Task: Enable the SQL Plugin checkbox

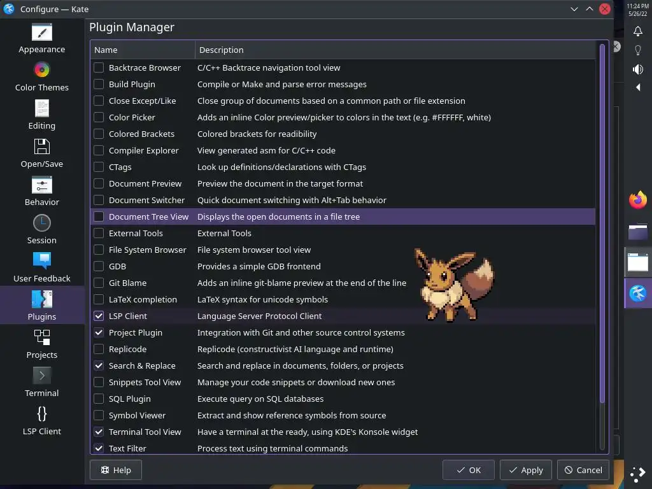Action: point(99,399)
